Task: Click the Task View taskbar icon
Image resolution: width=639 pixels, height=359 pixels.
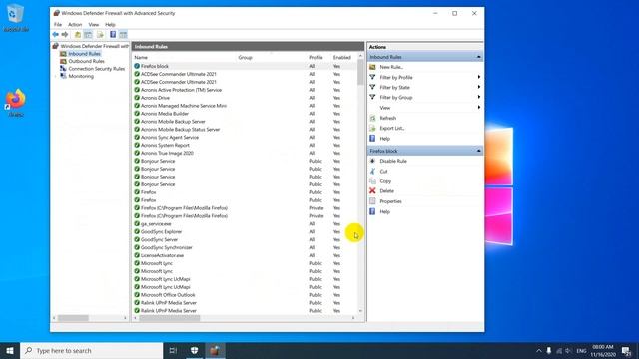Action: point(173,350)
